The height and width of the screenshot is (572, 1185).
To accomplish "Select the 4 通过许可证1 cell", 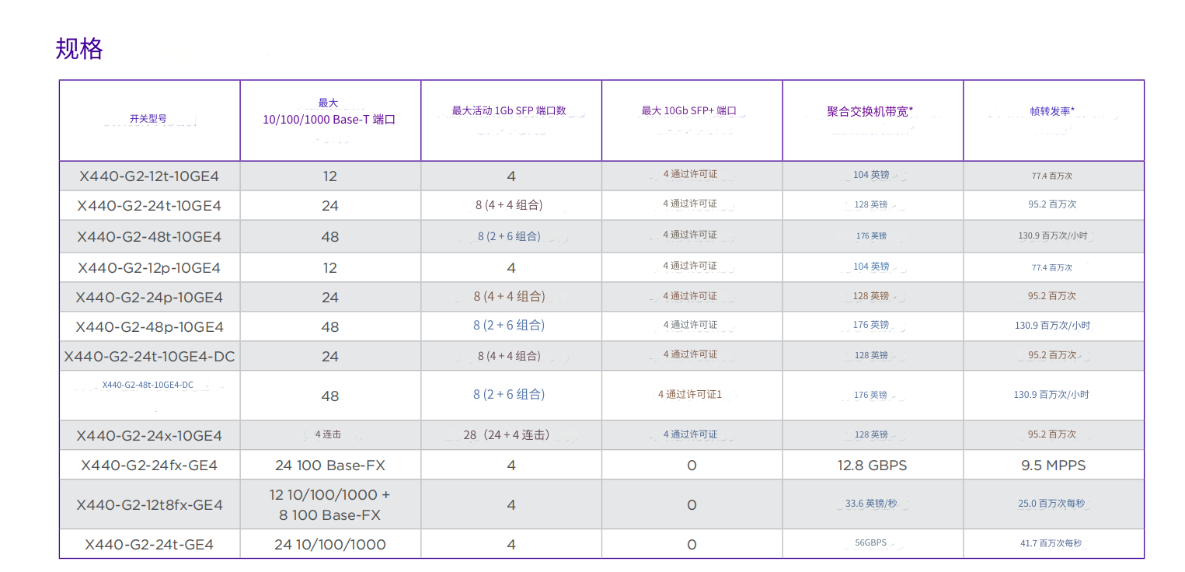I will [690, 395].
